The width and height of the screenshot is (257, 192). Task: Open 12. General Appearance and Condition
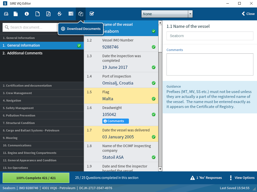coord(42,160)
